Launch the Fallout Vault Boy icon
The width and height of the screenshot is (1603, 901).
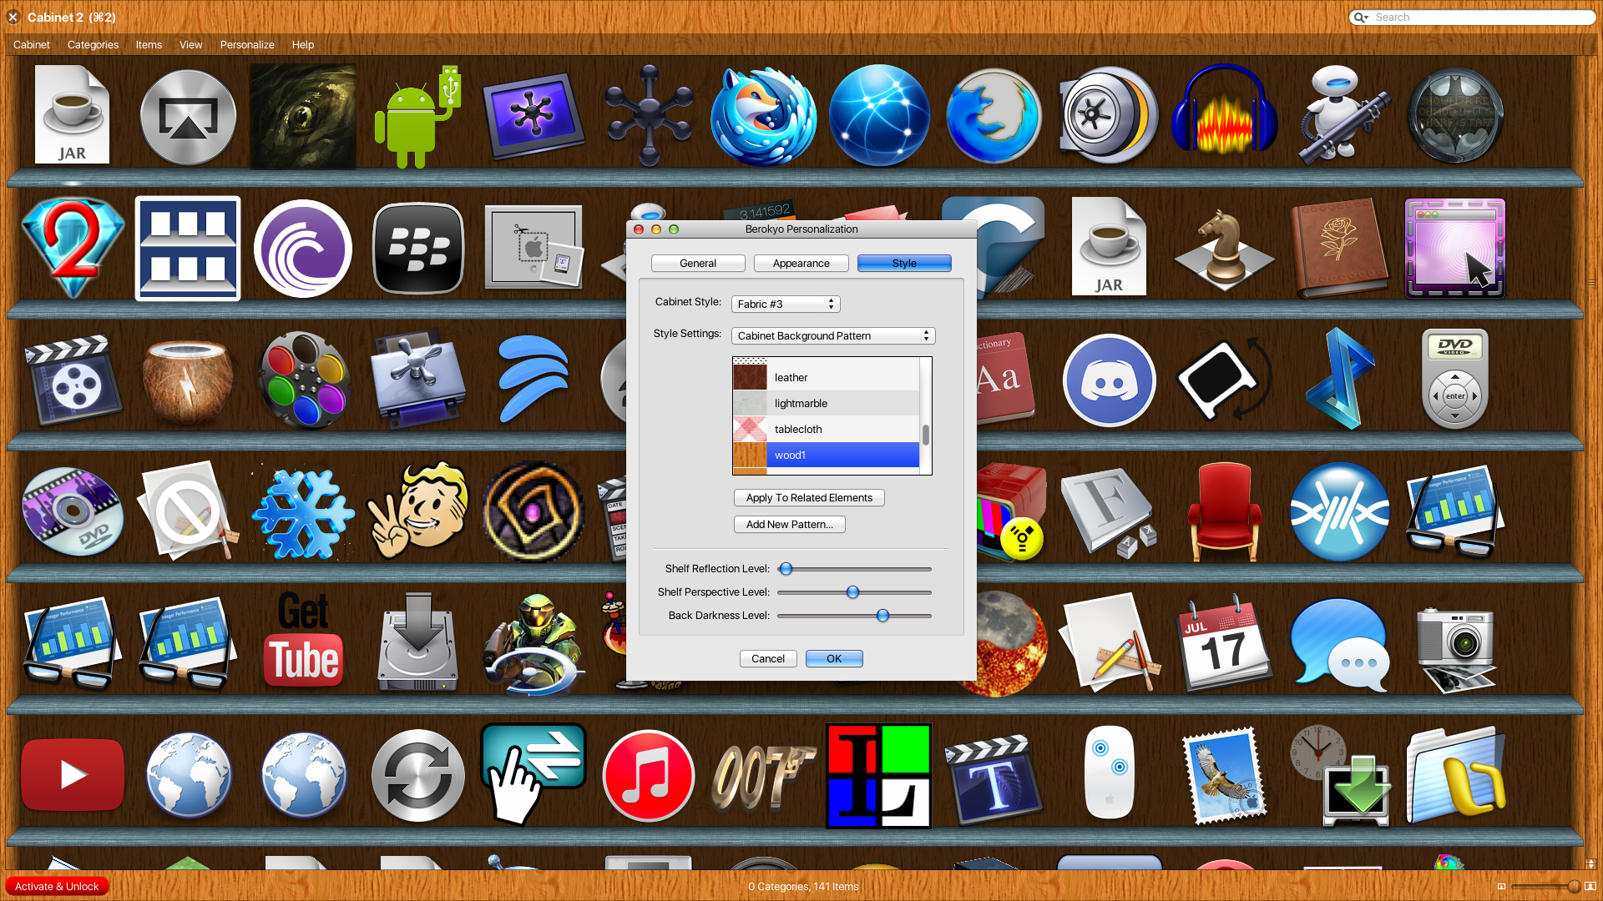(418, 511)
